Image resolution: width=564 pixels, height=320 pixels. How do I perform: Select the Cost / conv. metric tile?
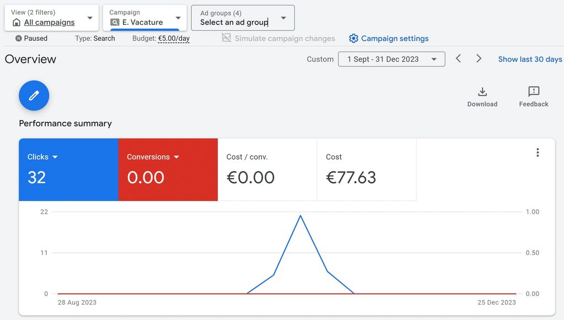click(267, 170)
